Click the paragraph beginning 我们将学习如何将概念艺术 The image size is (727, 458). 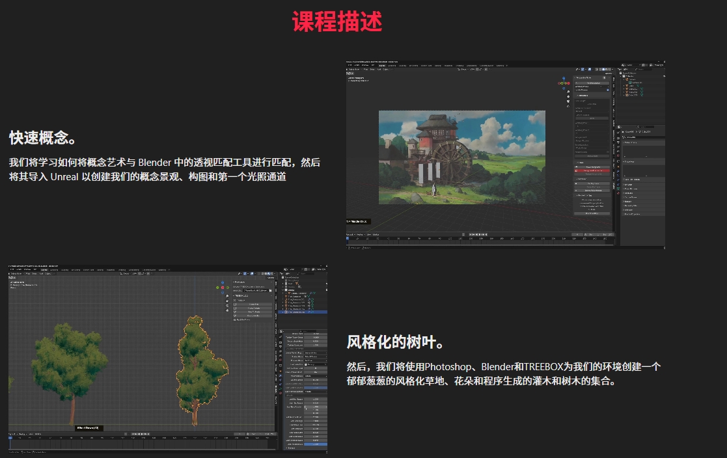[x=165, y=169]
